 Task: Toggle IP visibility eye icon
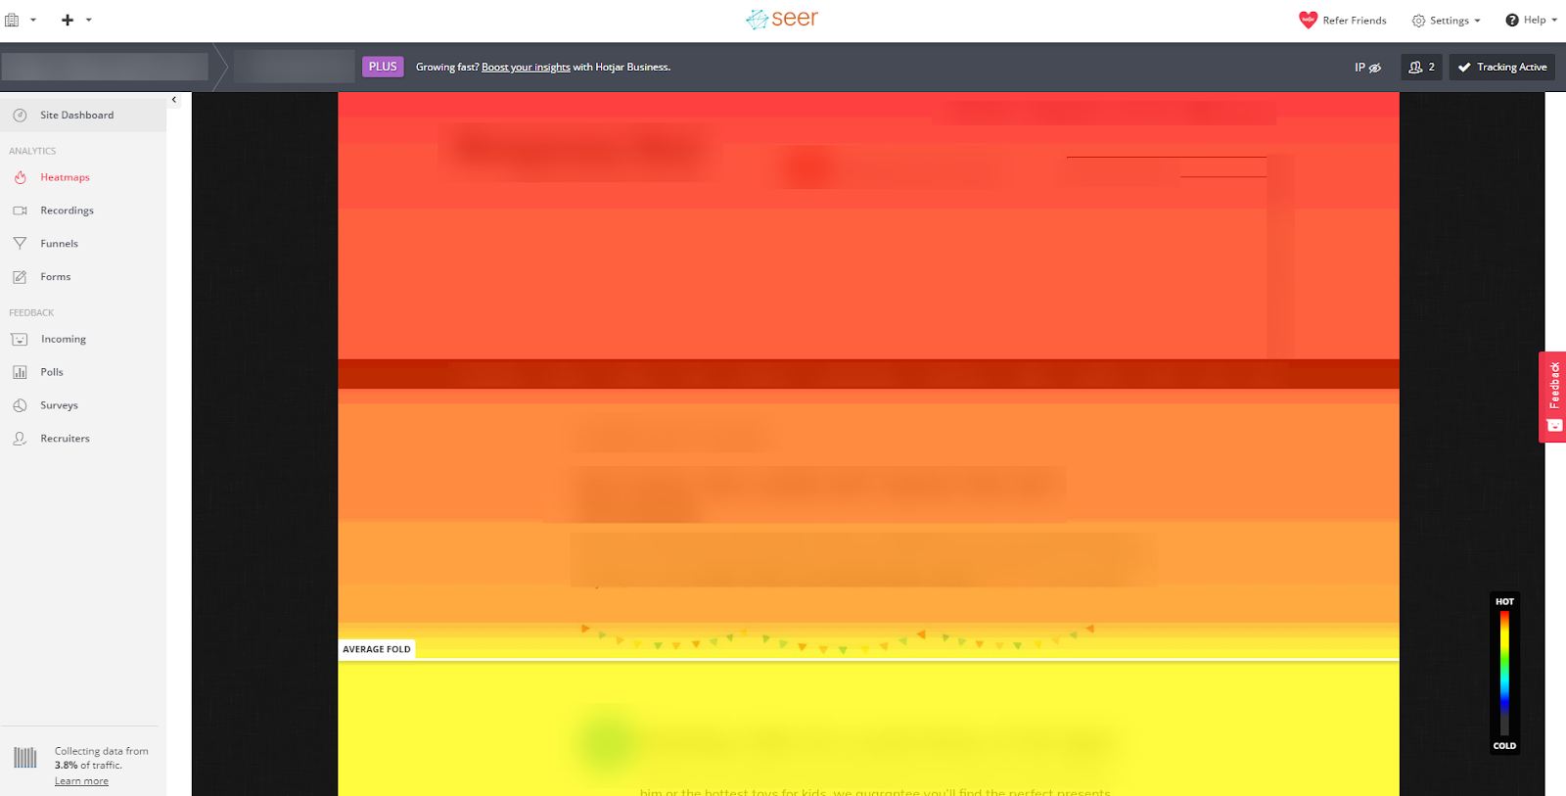click(x=1374, y=68)
